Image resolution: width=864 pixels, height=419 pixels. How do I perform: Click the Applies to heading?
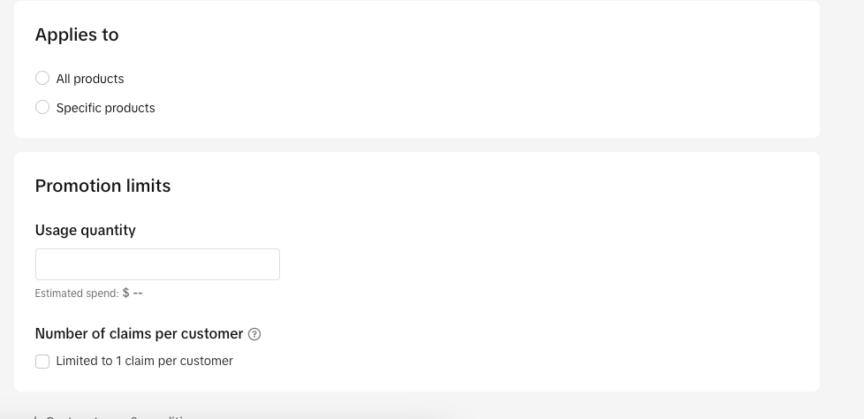point(77,34)
